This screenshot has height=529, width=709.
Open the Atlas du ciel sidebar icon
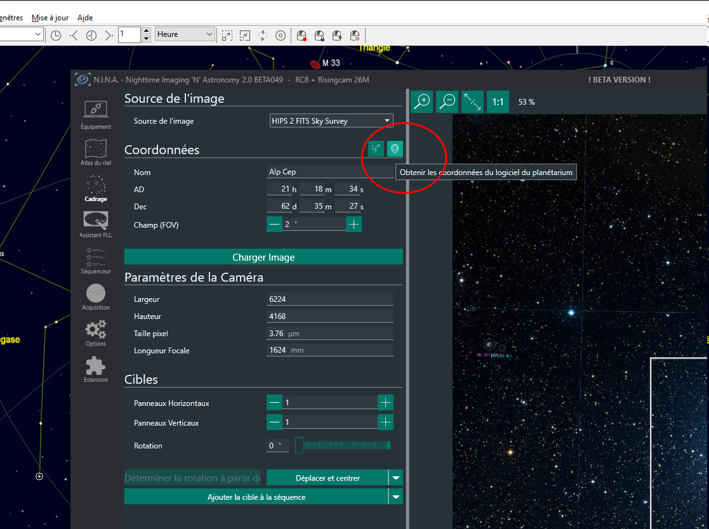[x=95, y=152]
